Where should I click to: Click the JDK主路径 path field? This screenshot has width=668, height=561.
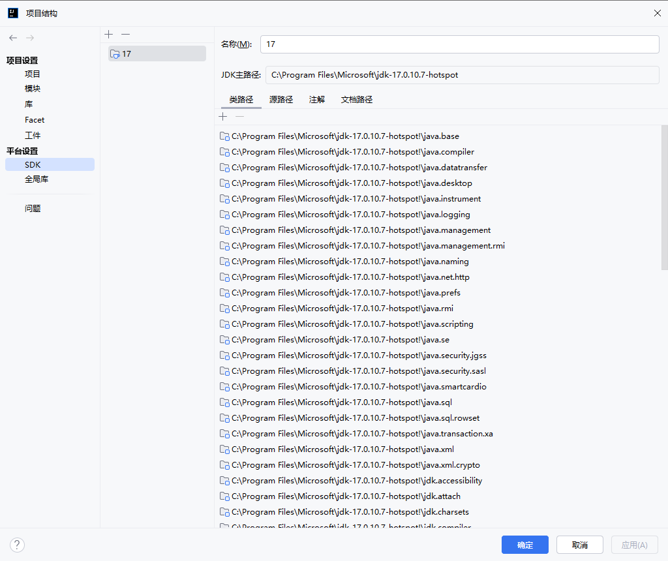tap(463, 75)
